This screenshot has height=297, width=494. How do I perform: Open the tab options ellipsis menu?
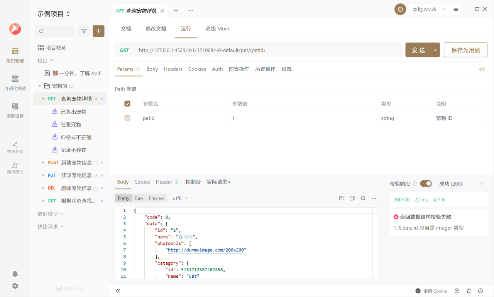191,11
